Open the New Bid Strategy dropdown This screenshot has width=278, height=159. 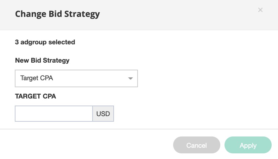point(76,78)
